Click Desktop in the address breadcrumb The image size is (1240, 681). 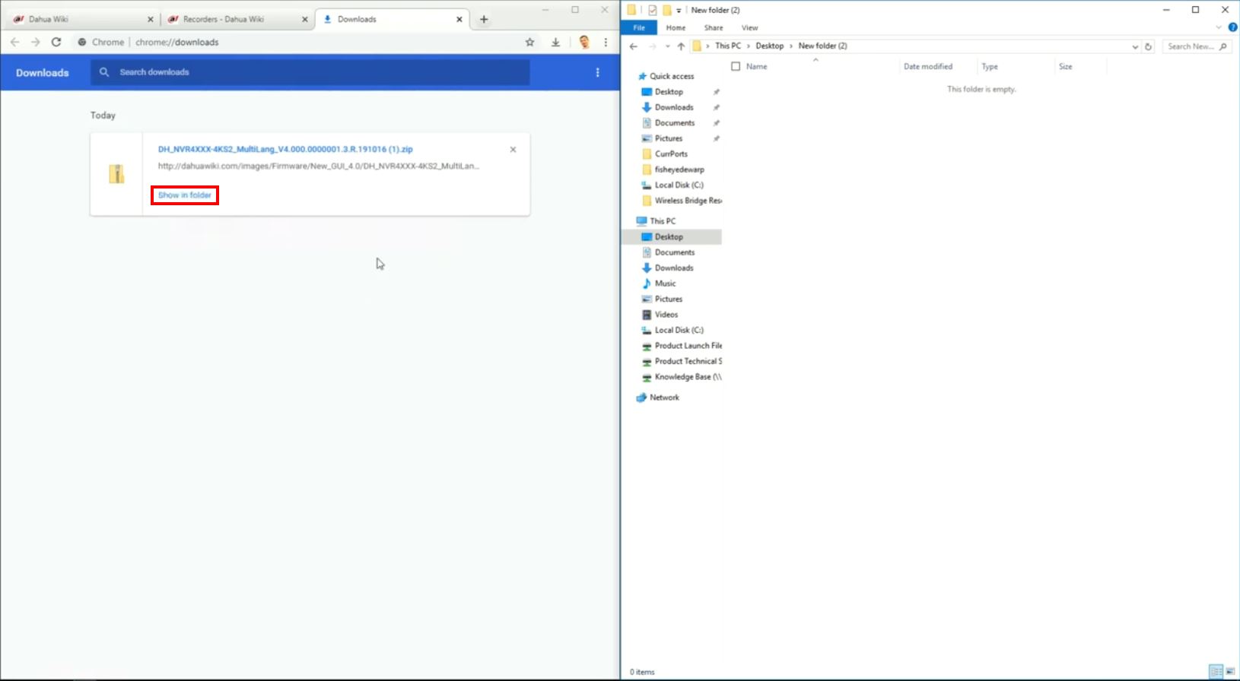coord(769,46)
